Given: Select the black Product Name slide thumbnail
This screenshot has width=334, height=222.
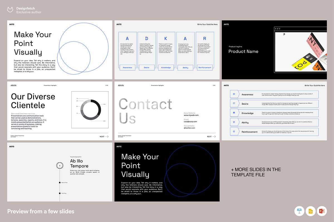Looking at the screenshot, I should tap(274, 50).
